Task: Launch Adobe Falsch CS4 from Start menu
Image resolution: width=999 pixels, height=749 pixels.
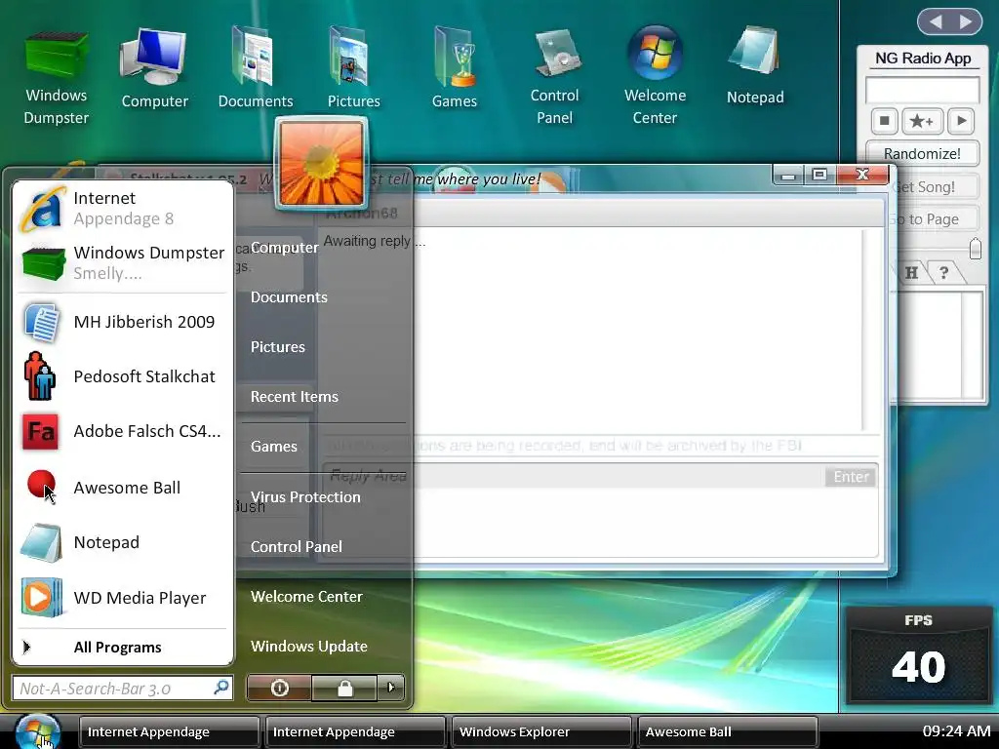Action: [122, 431]
